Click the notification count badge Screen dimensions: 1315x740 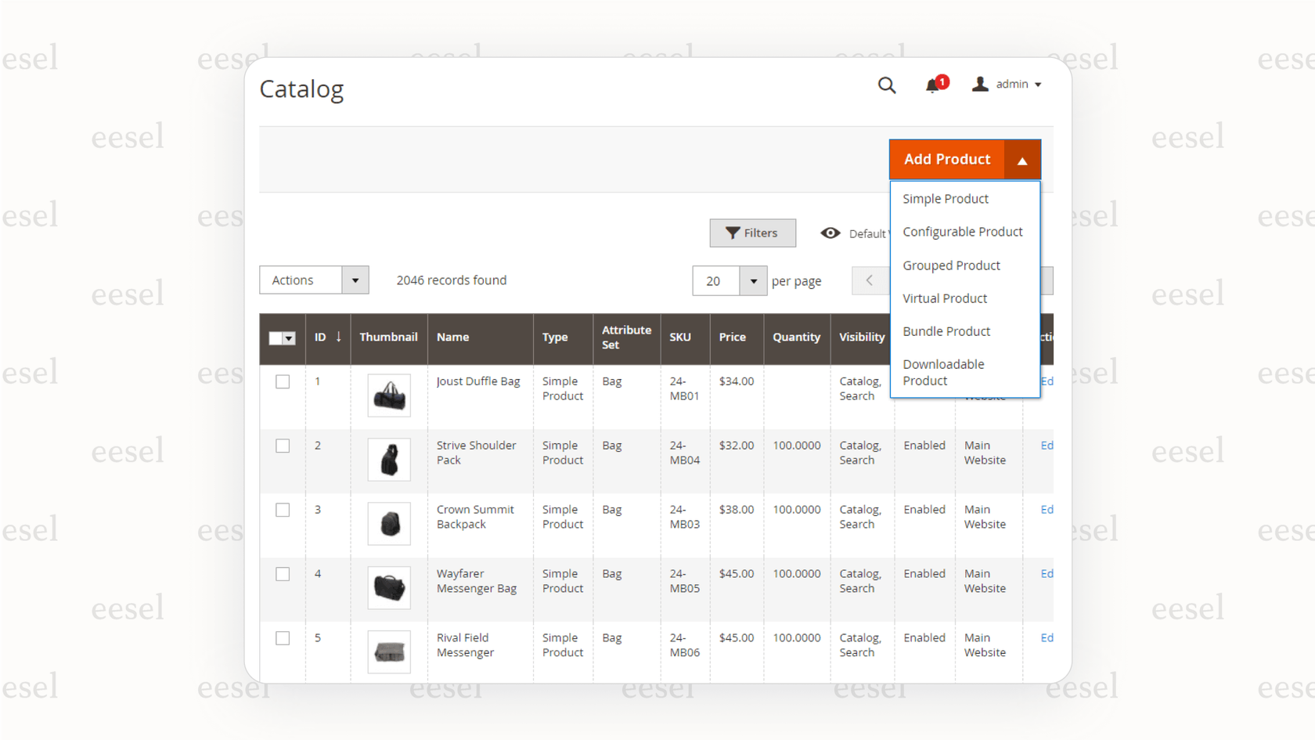click(942, 81)
